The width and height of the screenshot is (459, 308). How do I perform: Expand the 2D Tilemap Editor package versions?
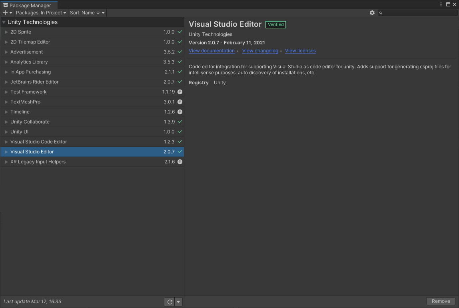[x=6, y=42]
